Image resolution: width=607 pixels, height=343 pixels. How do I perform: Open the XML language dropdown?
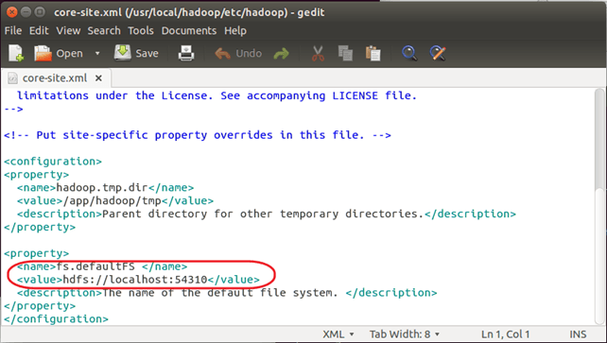click(x=338, y=334)
